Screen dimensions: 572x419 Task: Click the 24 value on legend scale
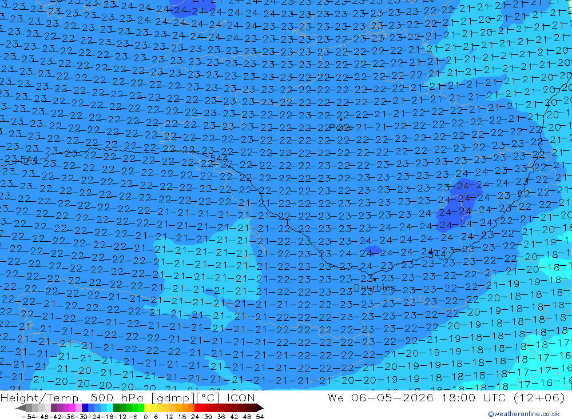[x=195, y=417]
